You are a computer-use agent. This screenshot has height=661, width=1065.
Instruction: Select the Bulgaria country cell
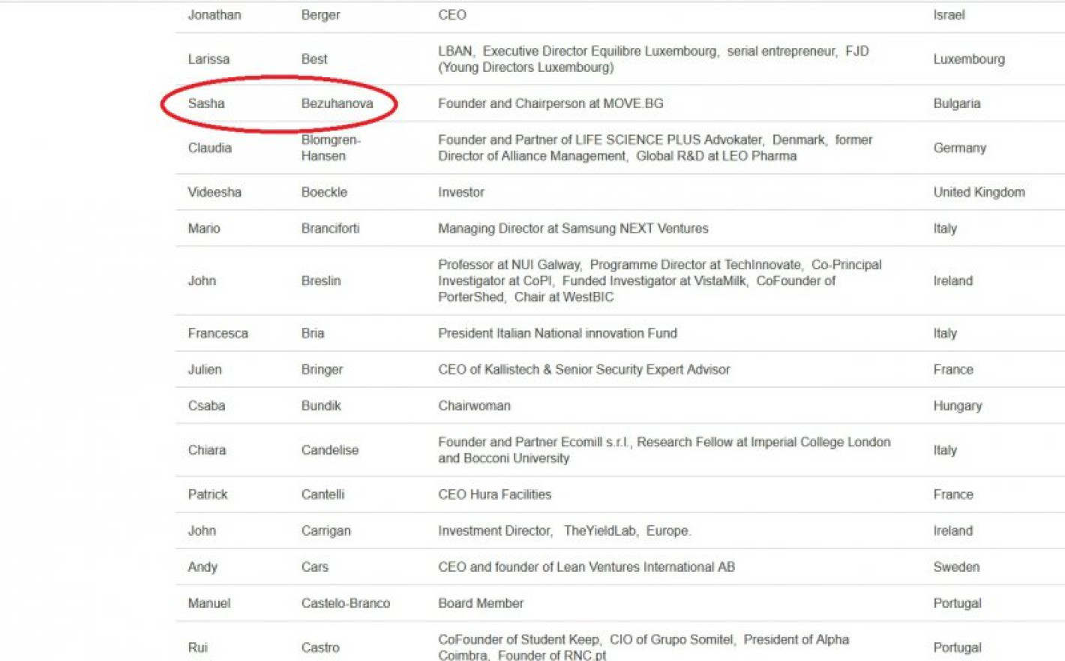[x=956, y=104]
